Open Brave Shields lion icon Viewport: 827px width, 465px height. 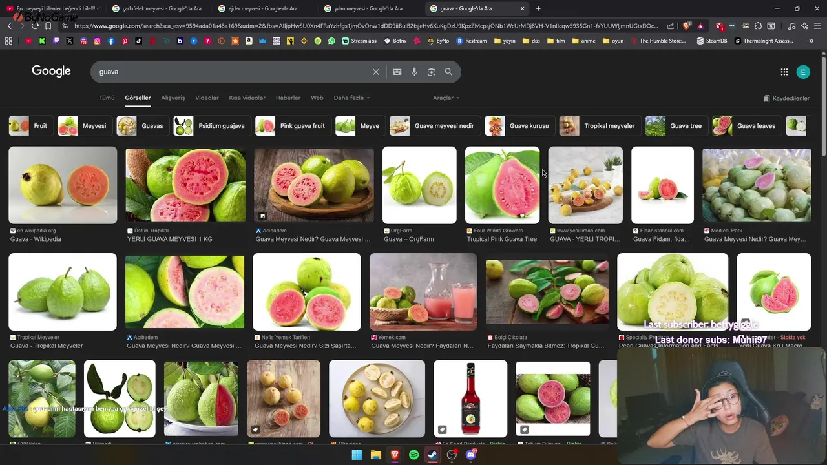tap(686, 26)
